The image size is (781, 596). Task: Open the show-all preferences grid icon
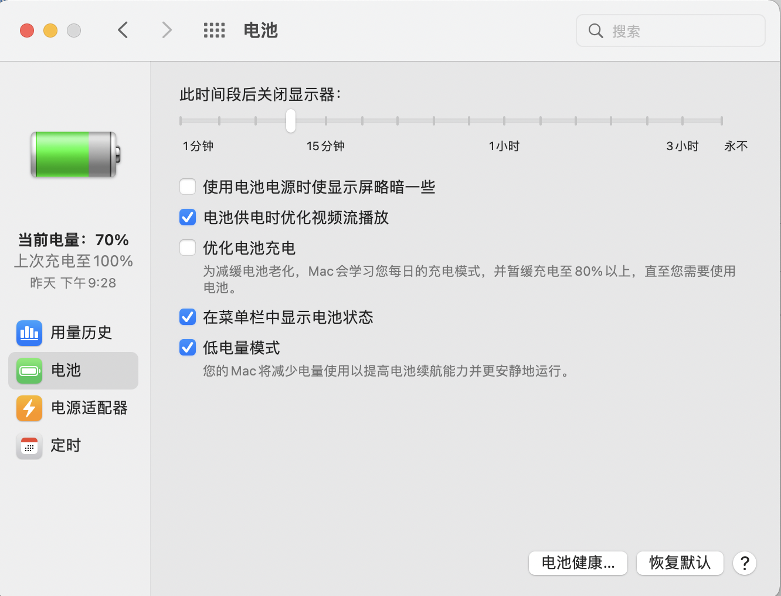214,31
